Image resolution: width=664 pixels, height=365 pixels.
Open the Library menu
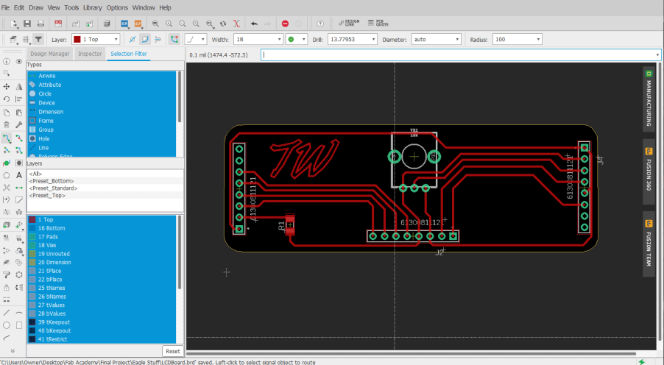click(x=92, y=7)
